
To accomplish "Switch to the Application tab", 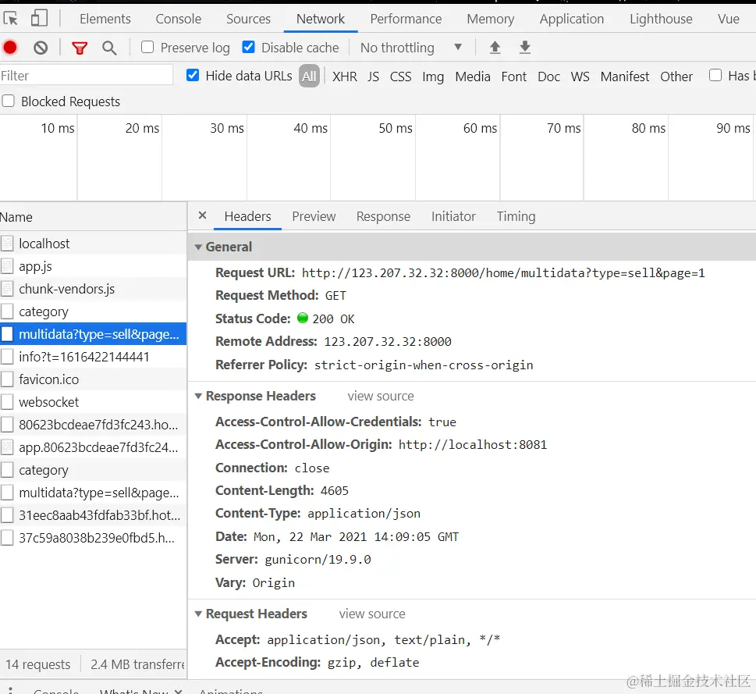I will 572,19.
